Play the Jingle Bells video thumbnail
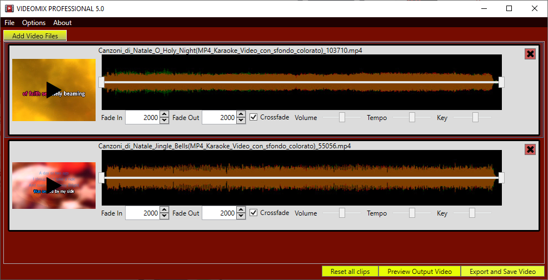The image size is (548, 280). [54, 186]
